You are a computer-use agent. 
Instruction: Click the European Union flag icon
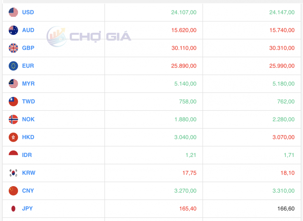click(13, 66)
